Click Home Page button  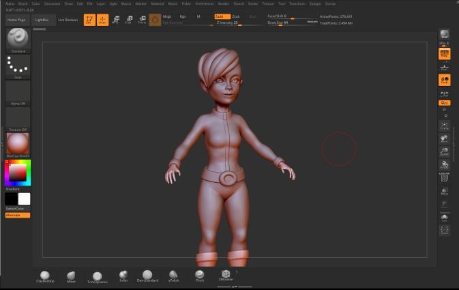pos(16,20)
